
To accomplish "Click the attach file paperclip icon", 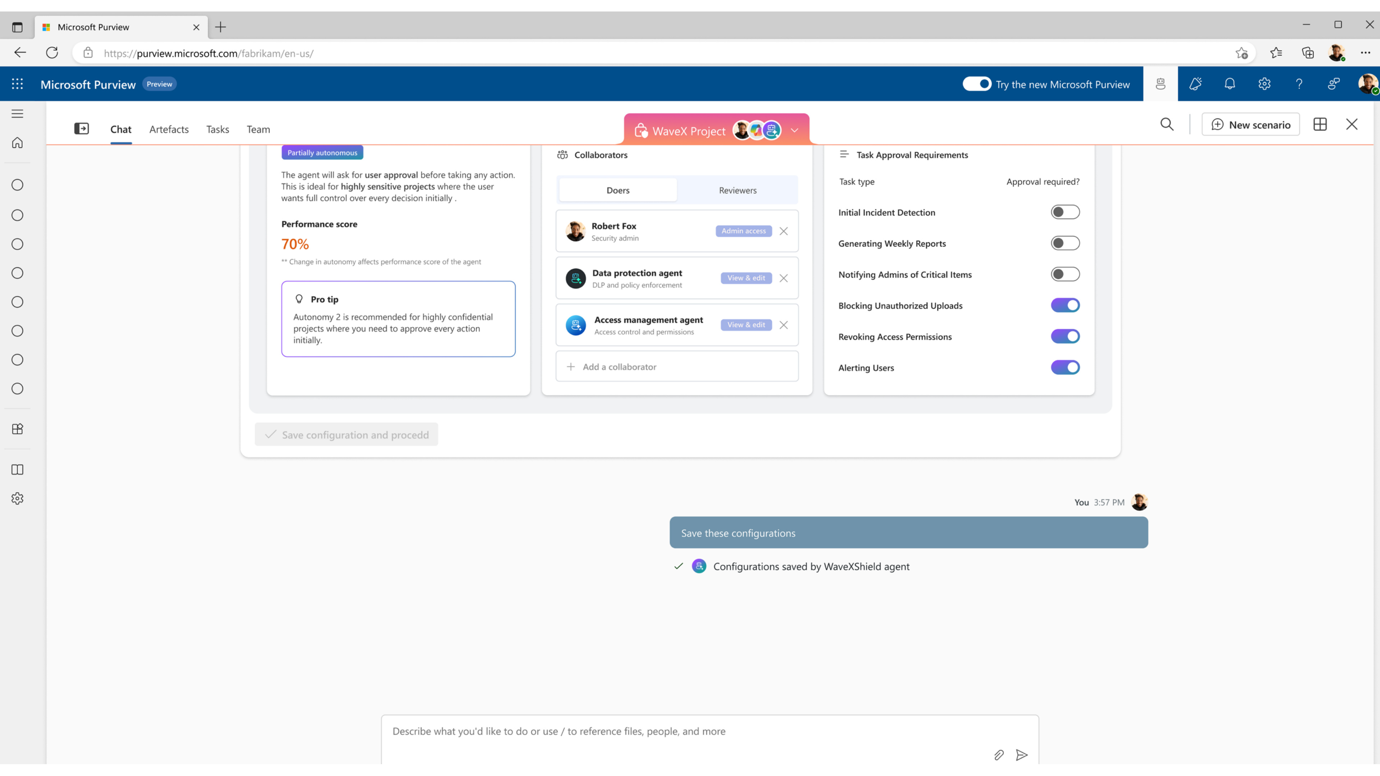I will coord(999,755).
